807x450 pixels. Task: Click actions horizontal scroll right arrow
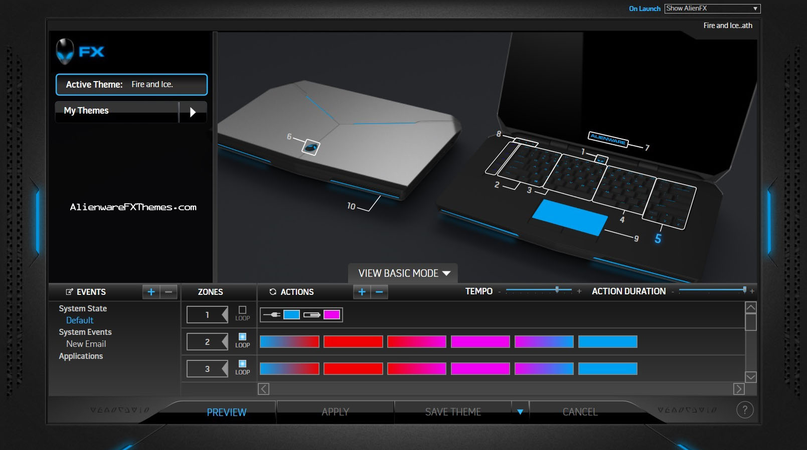click(x=739, y=389)
